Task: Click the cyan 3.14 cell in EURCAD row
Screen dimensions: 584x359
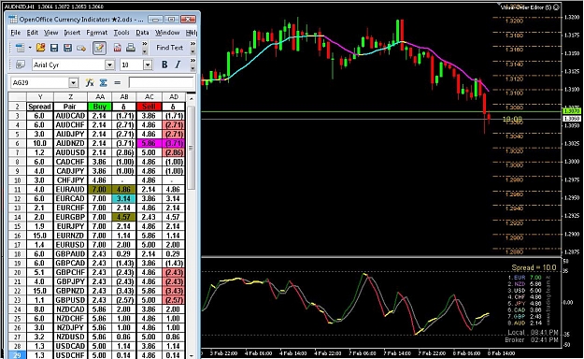Action: 123,199
